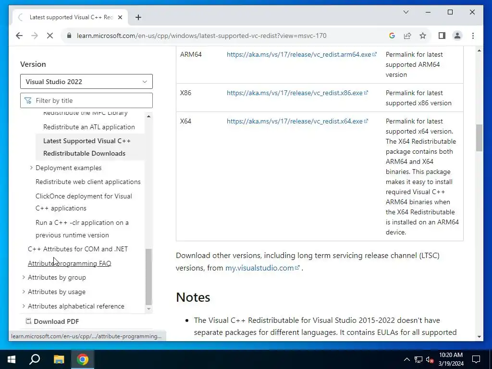Viewport: 492px width, 369px height.
Task: Open Windows taskbar search
Action: tap(35, 359)
